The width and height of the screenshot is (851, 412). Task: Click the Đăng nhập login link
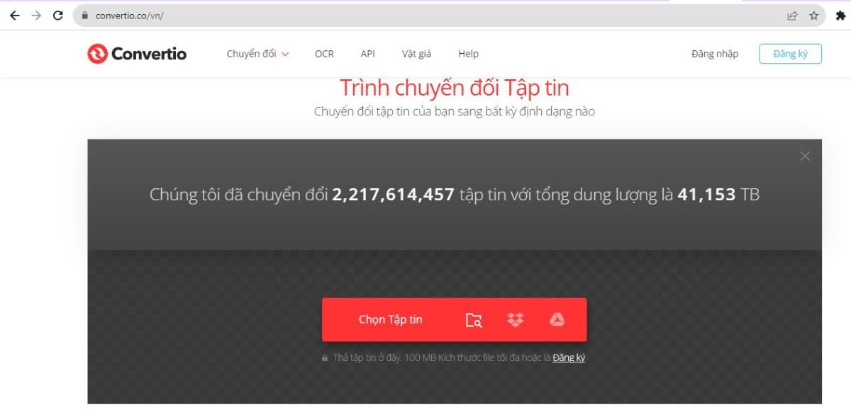click(x=715, y=54)
